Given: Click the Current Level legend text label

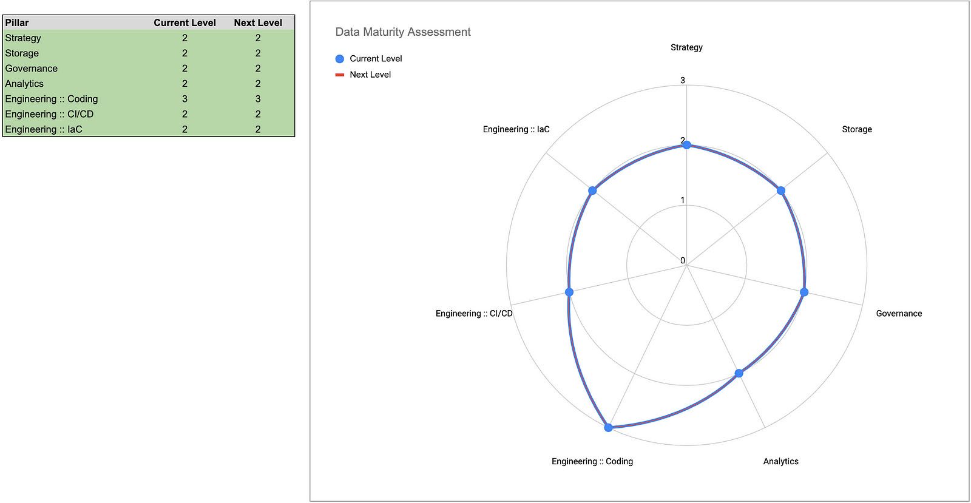Looking at the screenshot, I should pos(376,59).
